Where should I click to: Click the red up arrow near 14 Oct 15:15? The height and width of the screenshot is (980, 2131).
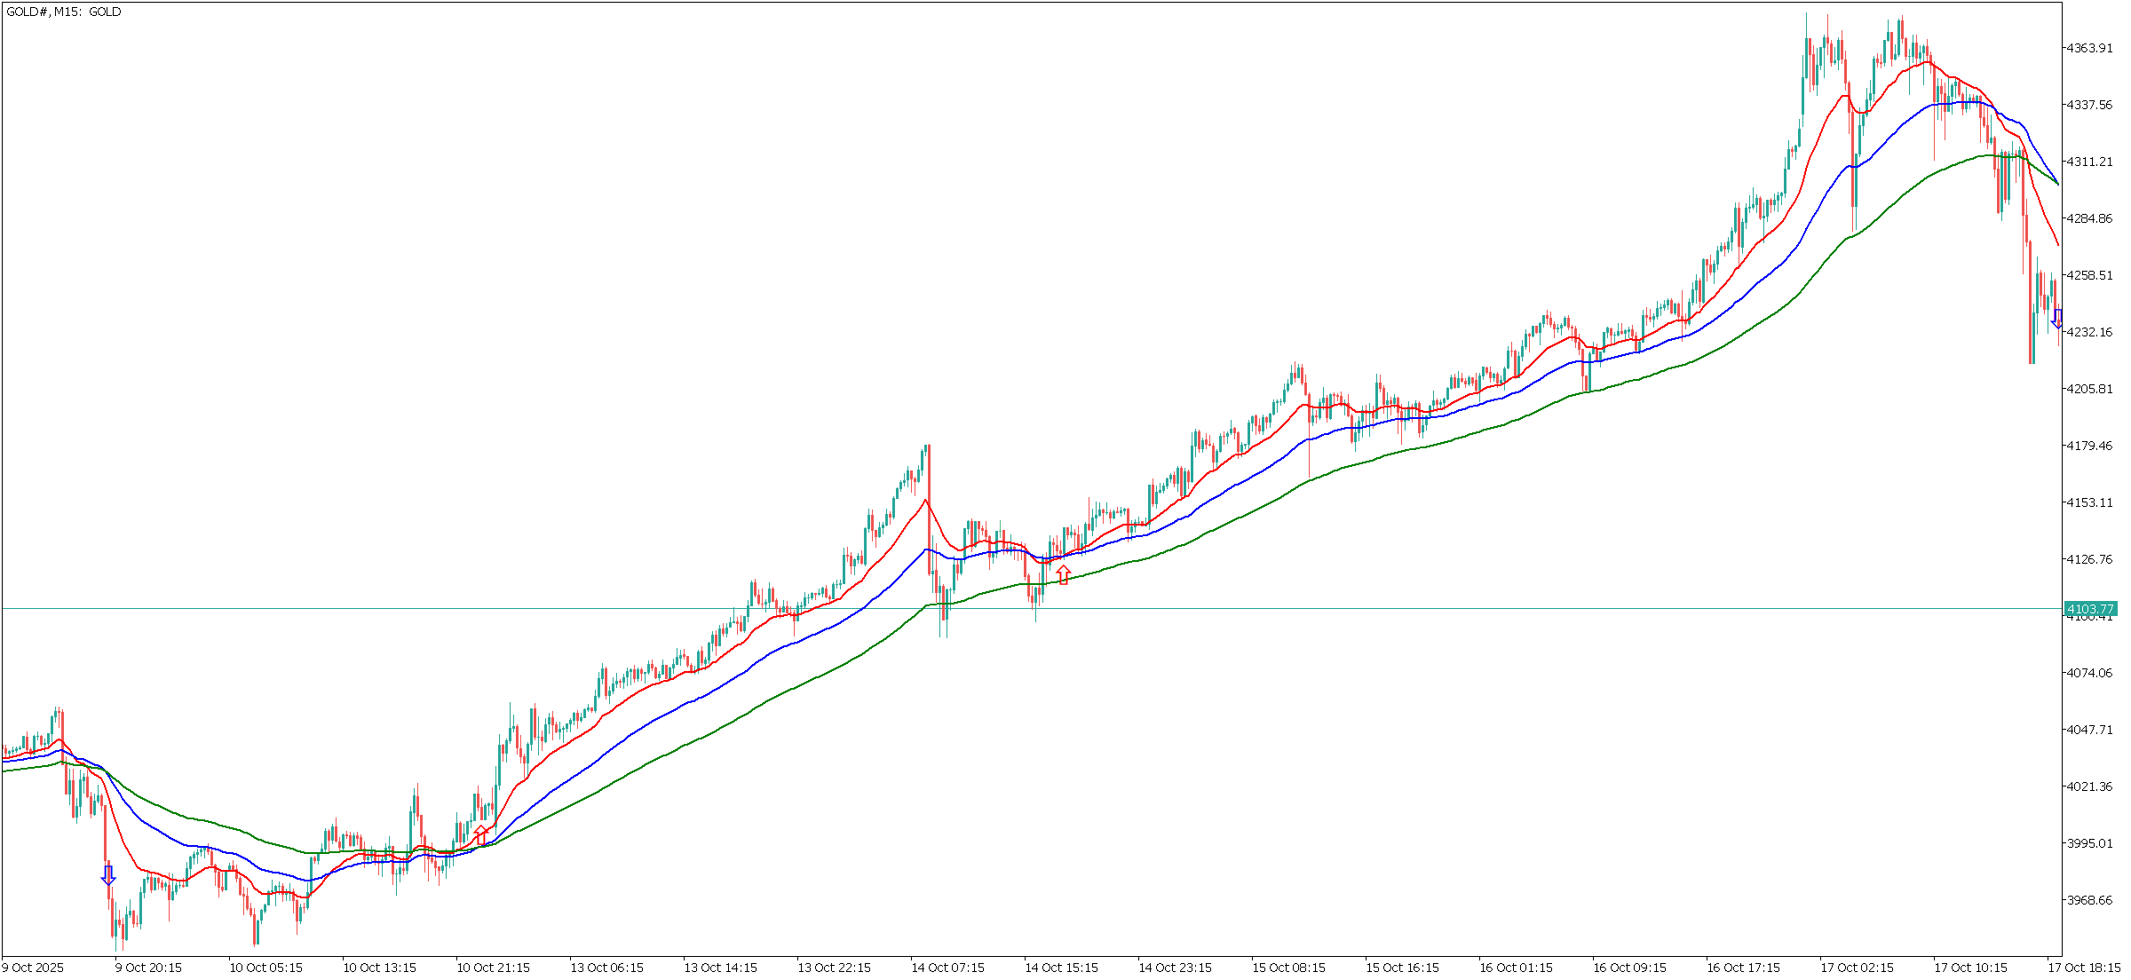coord(1063,574)
